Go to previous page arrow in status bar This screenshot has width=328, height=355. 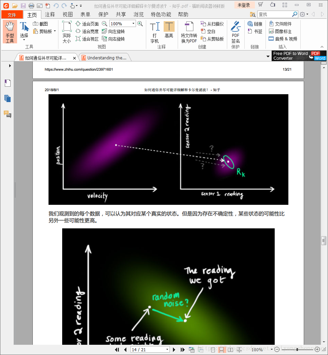click(125, 350)
